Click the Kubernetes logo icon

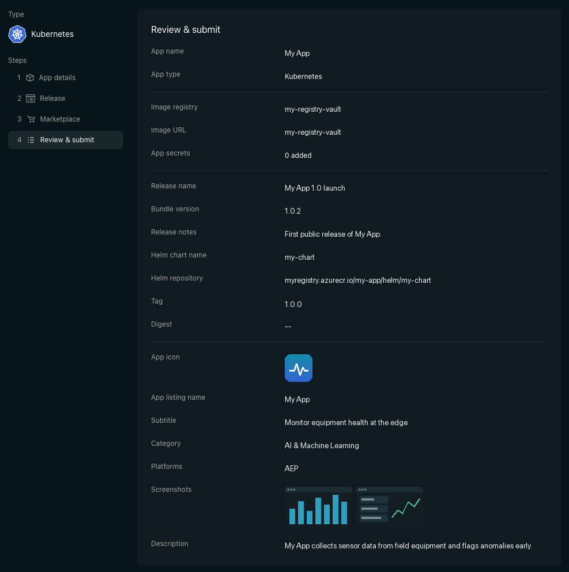pos(17,35)
